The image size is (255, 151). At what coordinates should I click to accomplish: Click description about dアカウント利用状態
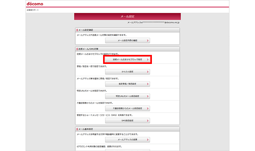pyautogui.click(x=100, y=146)
